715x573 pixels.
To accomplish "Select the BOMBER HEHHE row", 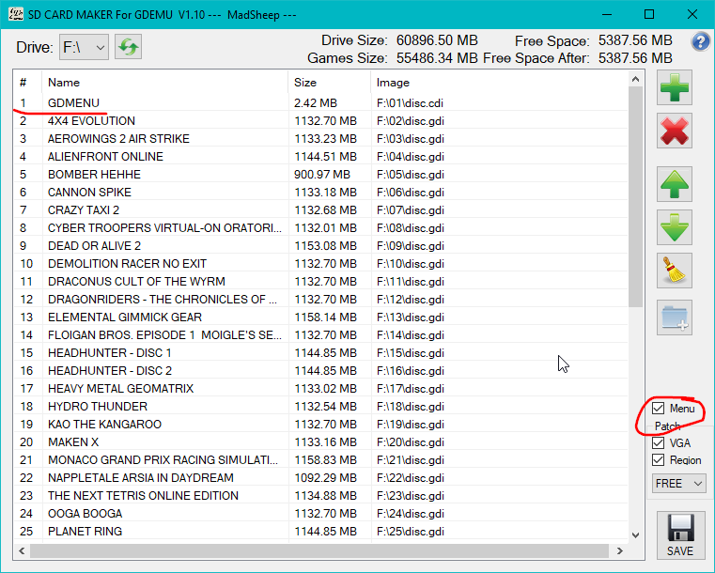I will pos(320,174).
